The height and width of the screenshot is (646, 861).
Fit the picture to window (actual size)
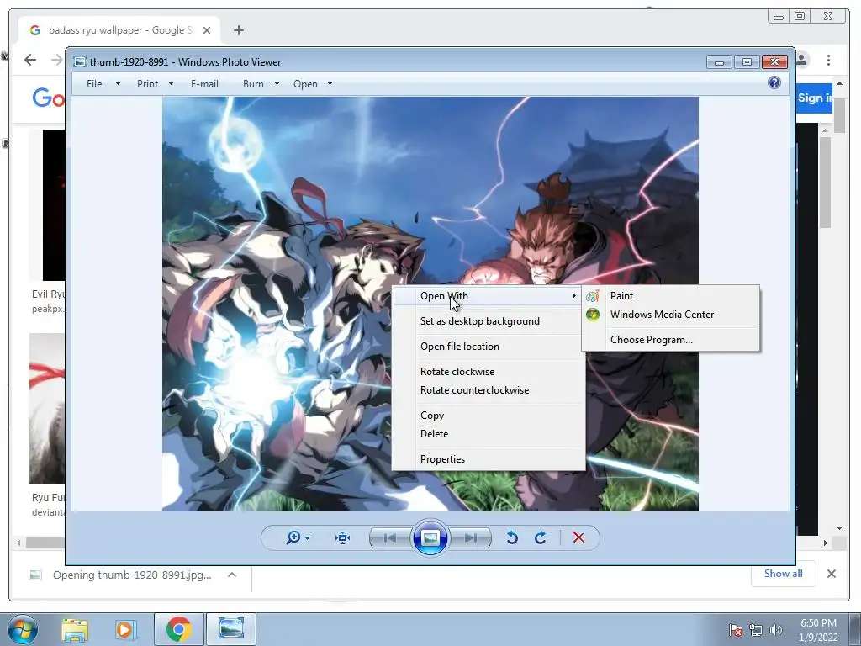tap(343, 537)
